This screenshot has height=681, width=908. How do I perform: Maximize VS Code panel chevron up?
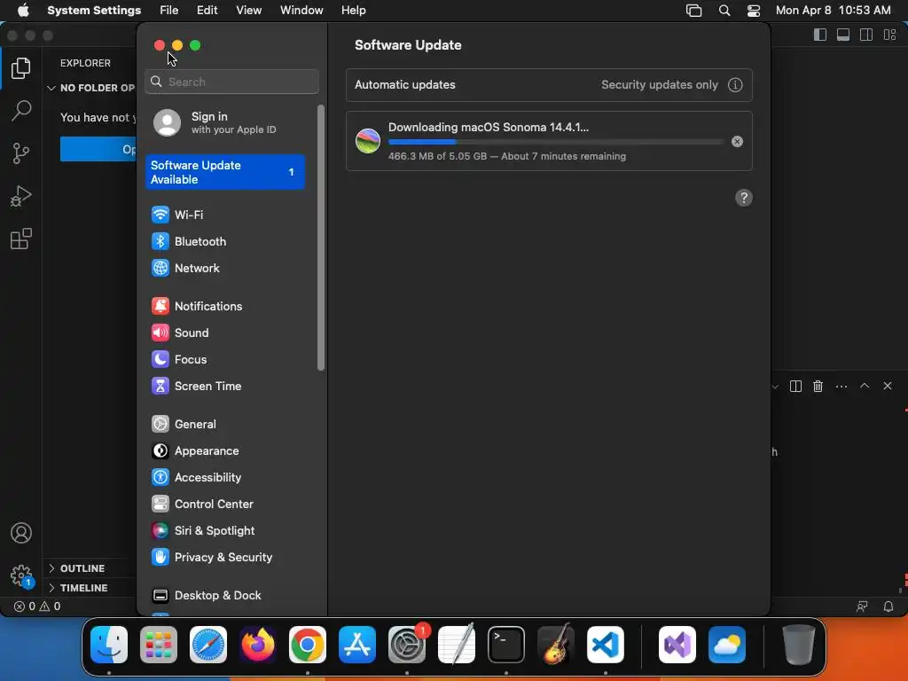(865, 386)
